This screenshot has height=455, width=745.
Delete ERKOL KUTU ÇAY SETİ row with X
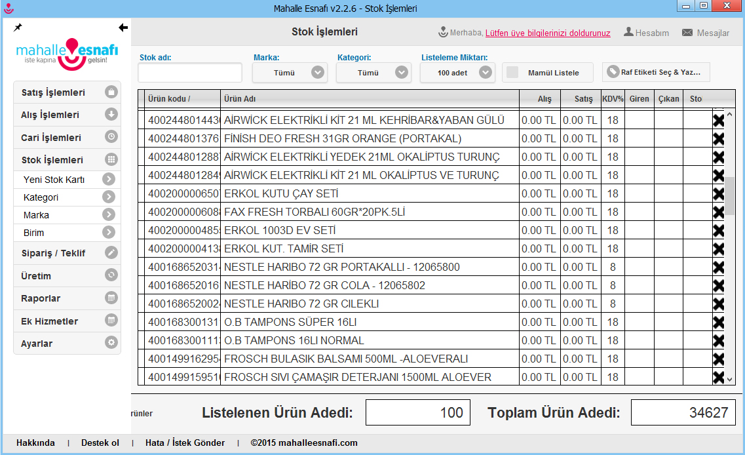pyautogui.click(x=719, y=194)
